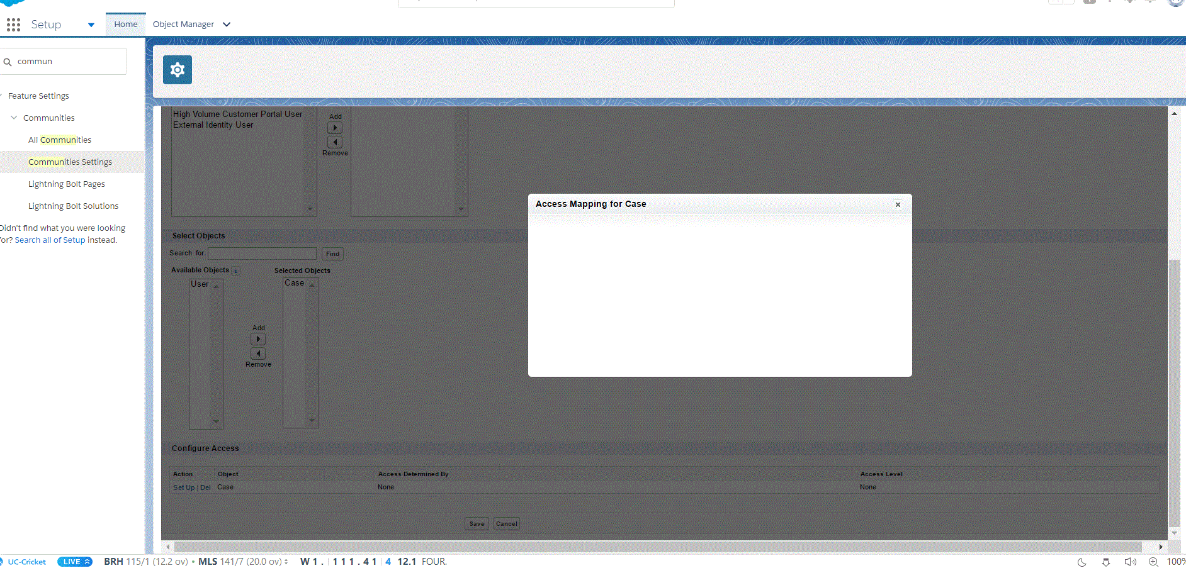
Task: Open the Setup dropdown arrow
Action: (91, 25)
